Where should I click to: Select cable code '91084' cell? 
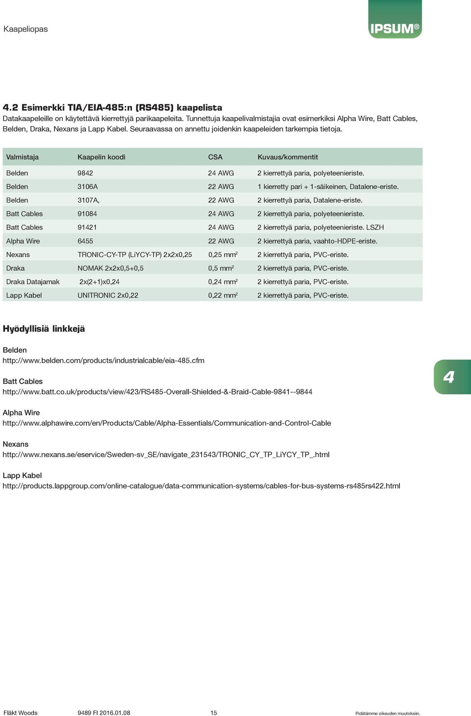coord(87,214)
